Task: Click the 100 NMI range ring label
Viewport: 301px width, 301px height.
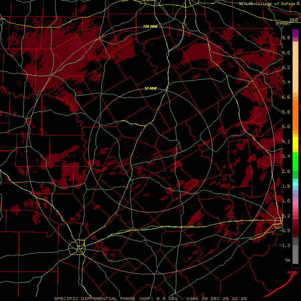Action: coord(150,26)
